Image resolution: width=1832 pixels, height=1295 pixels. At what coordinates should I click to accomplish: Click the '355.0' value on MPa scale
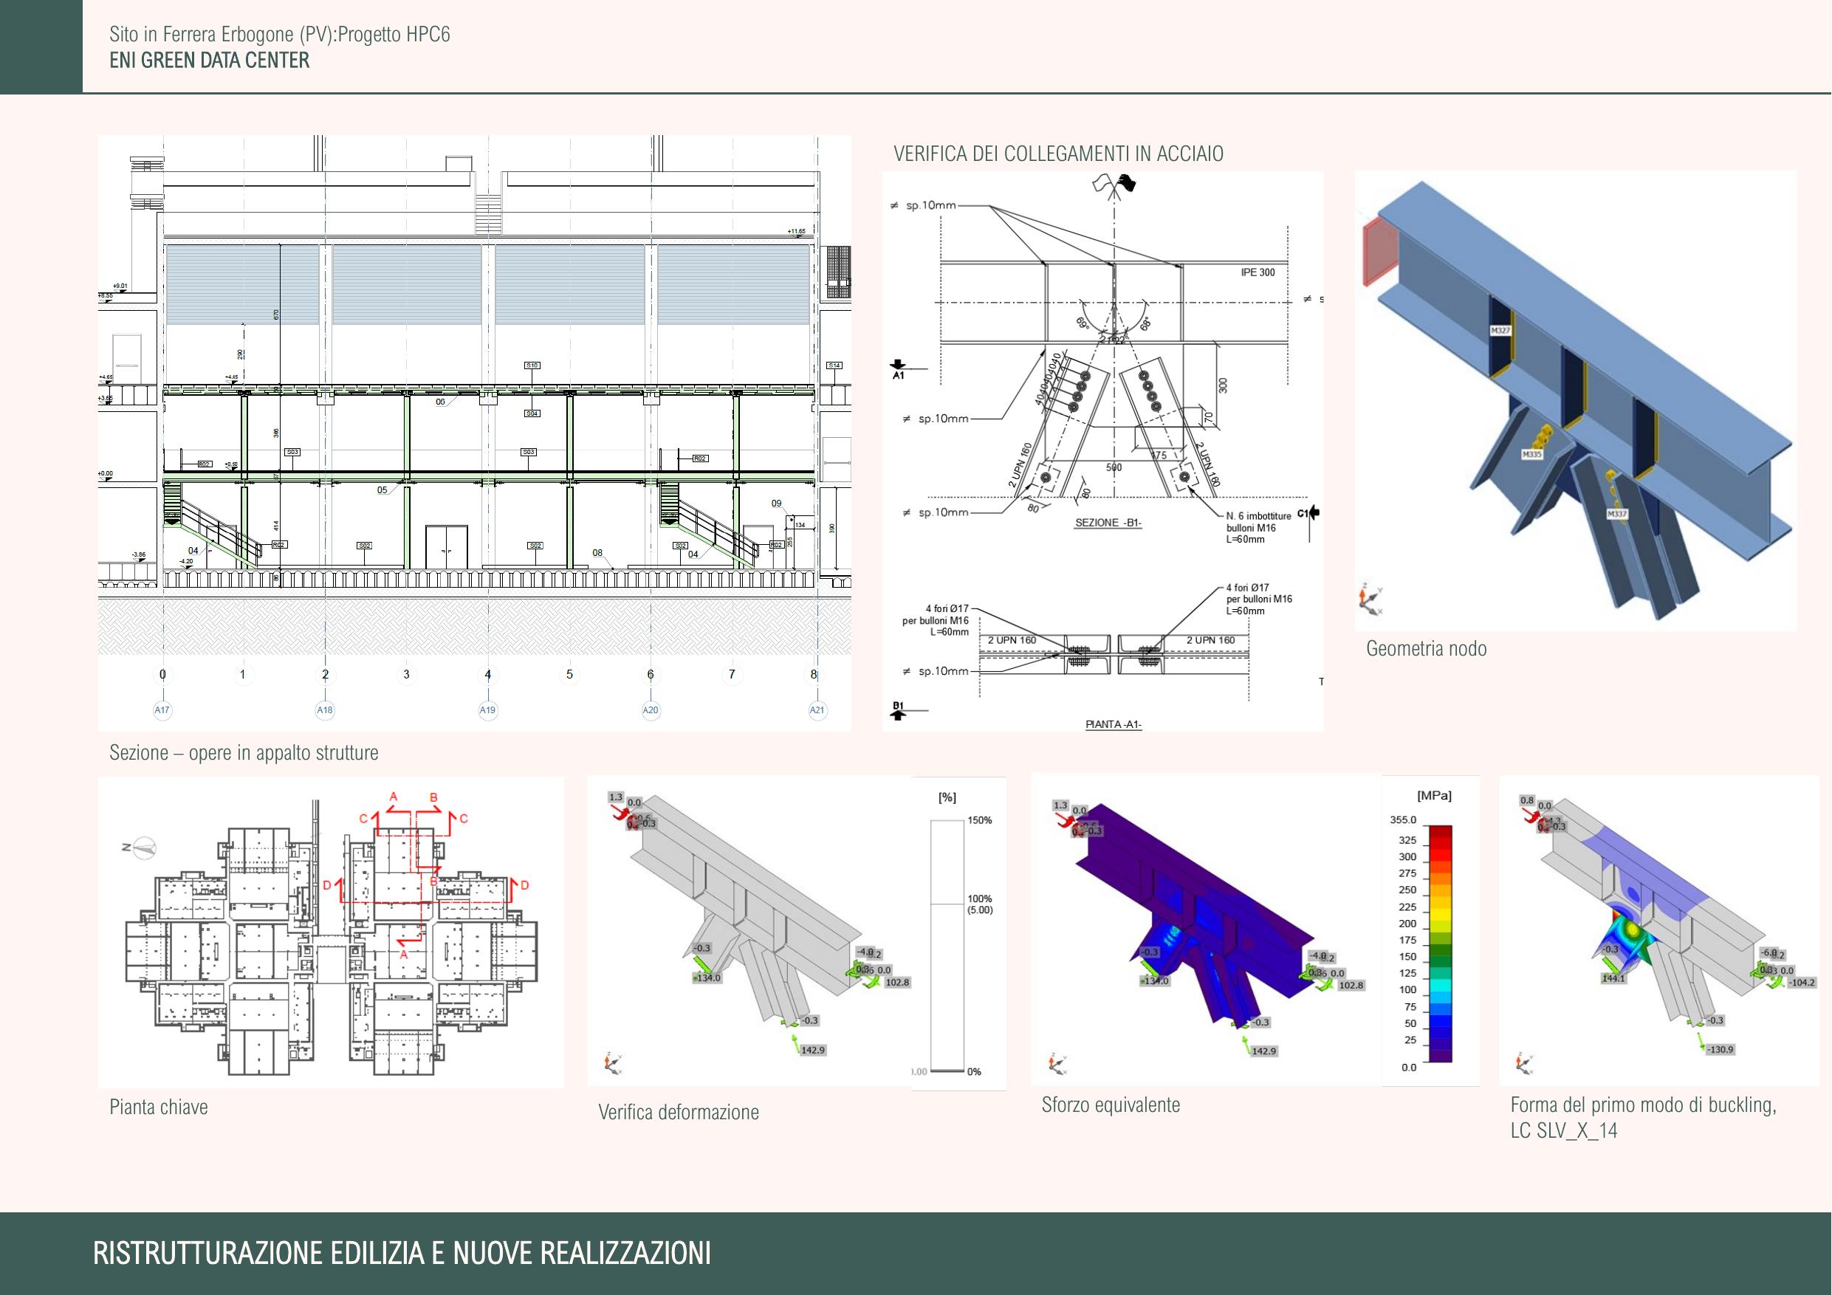click(x=1403, y=820)
